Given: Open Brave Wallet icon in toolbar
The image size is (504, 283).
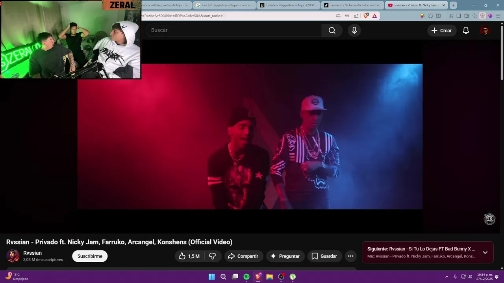Looking at the screenshot, I should pyautogui.click(x=467, y=16).
